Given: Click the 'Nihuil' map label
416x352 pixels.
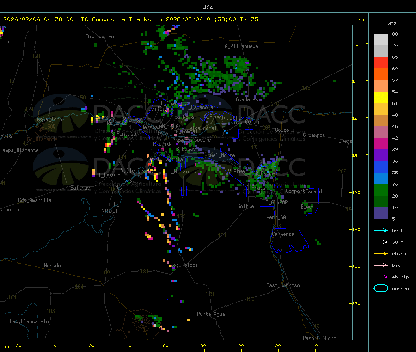Looking at the screenshot, I should [109, 211].
